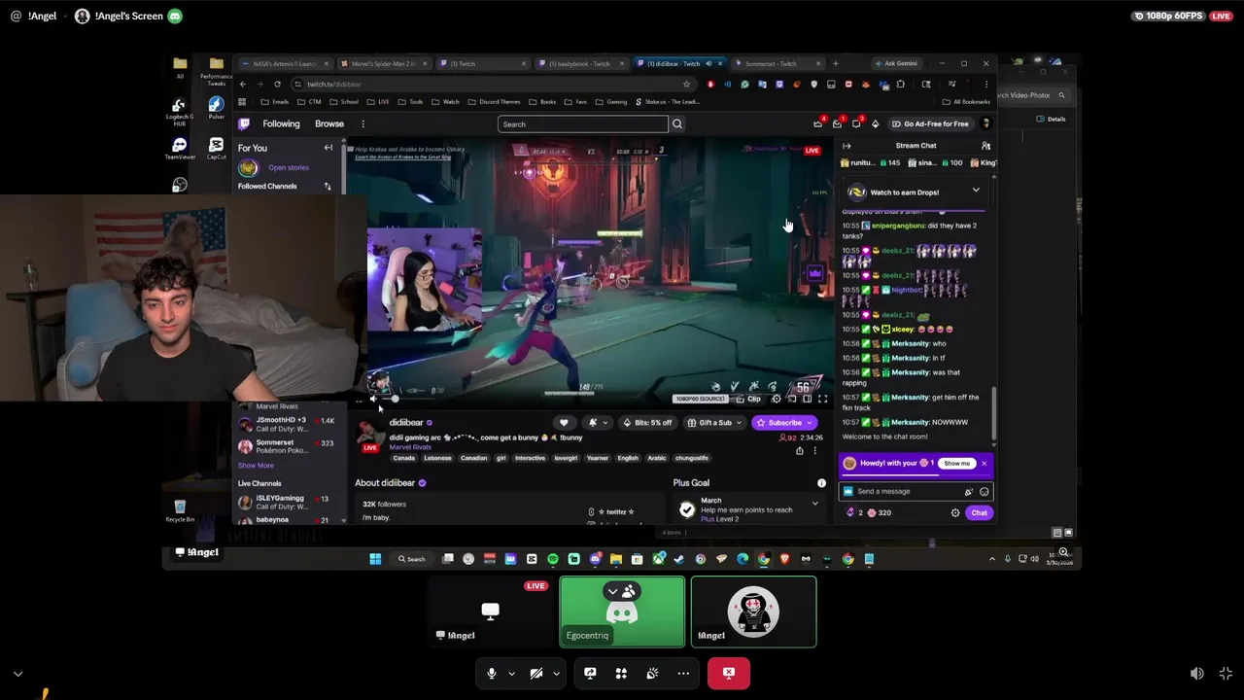Turn on the Discord camera
The height and width of the screenshot is (700, 1244).
point(536,673)
